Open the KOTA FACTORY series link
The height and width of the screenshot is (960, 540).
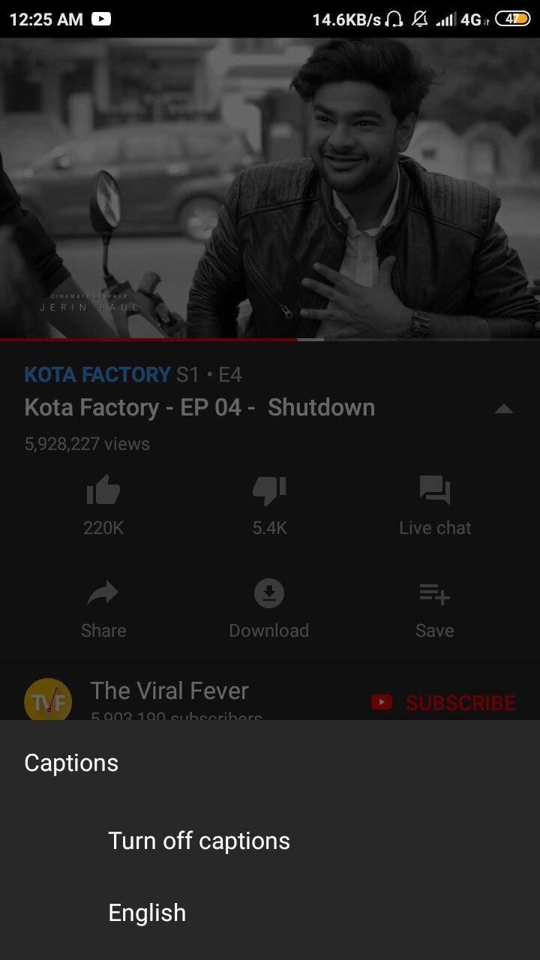(x=97, y=374)
